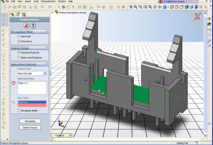Screen dimensions: 213x145
Task: Select the Line sketch tool
Action: (3, 51)
